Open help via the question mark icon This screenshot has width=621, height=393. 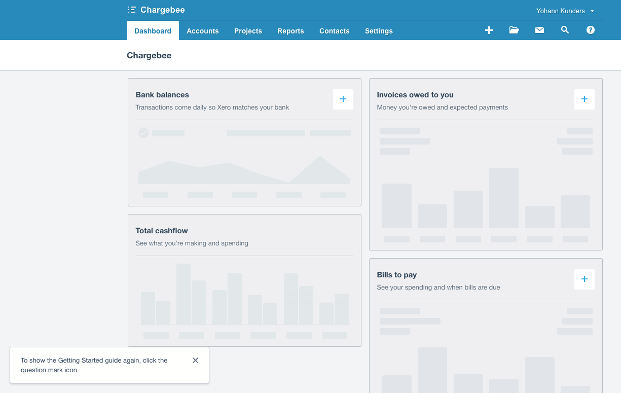590,30
